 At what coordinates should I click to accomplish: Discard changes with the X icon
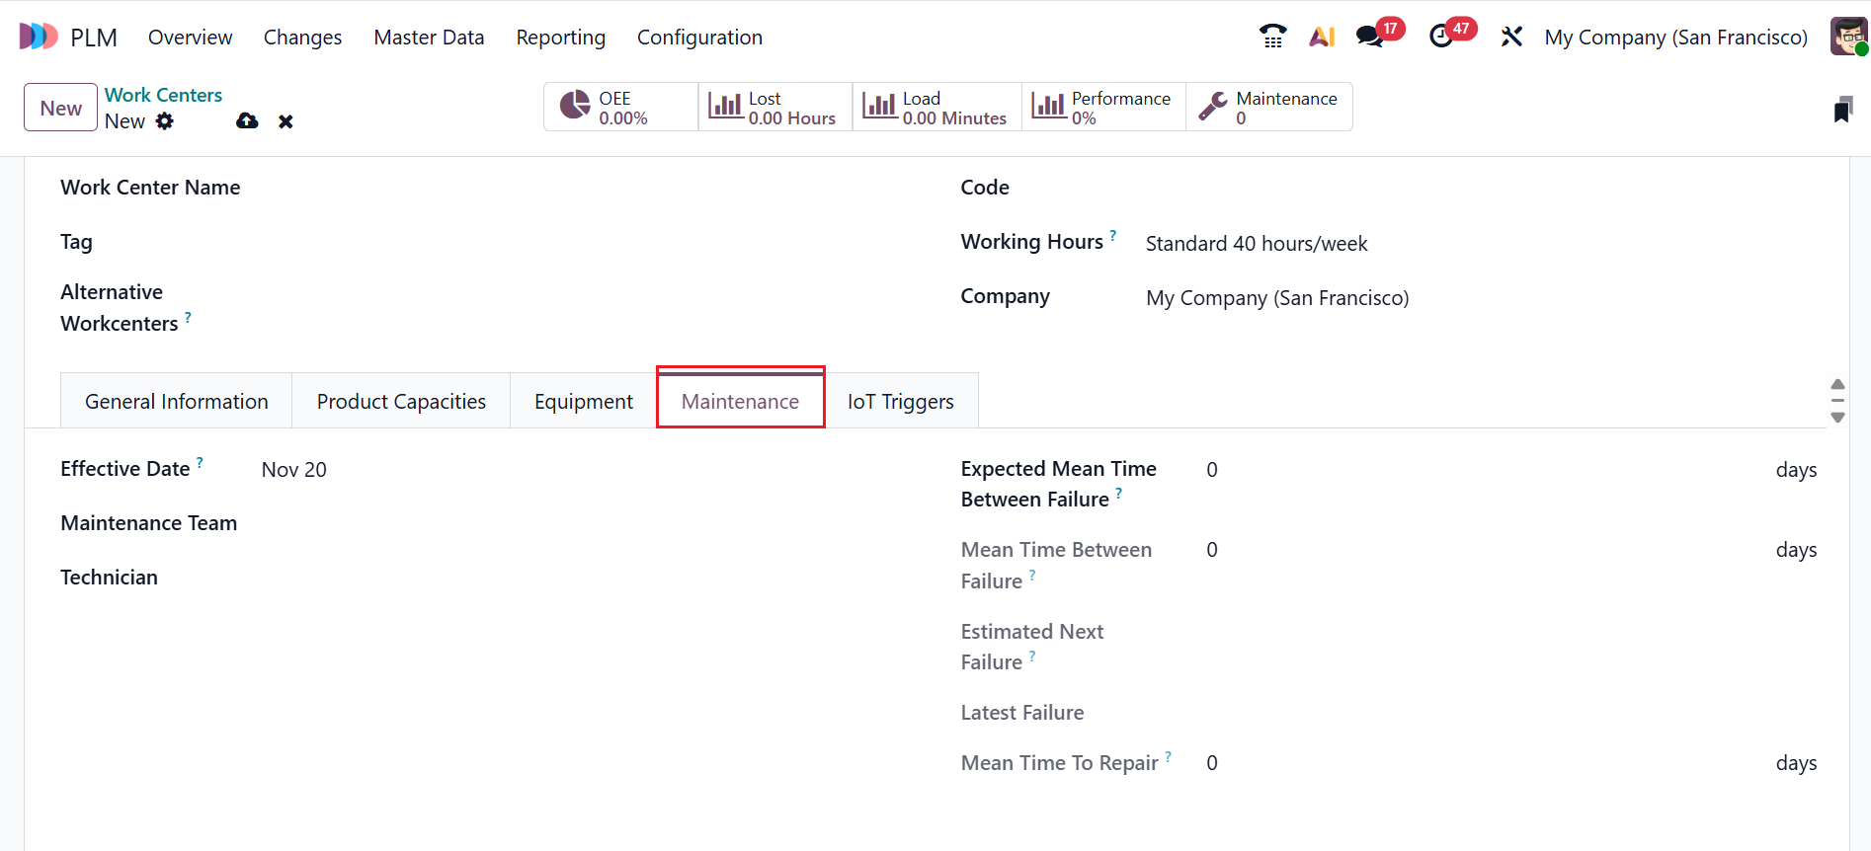[x=285, y=121]
